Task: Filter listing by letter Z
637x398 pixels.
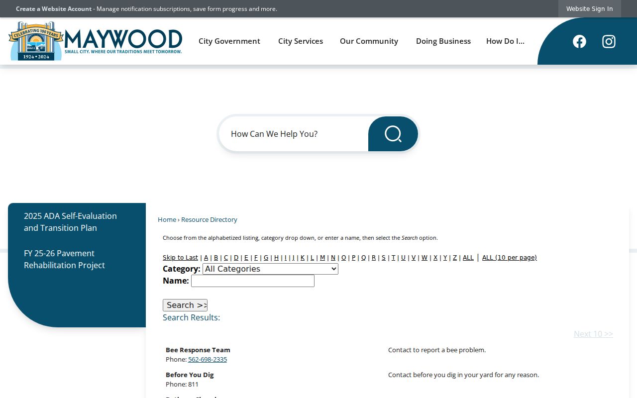Action: (x=455, y=258)
